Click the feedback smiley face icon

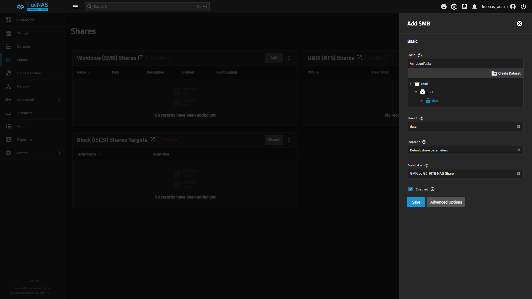pyautogui.click(x=444, y=7)
